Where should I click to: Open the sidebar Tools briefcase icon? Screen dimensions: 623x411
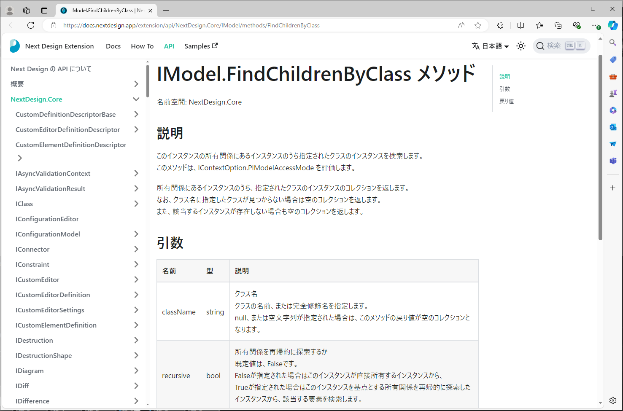613,76
